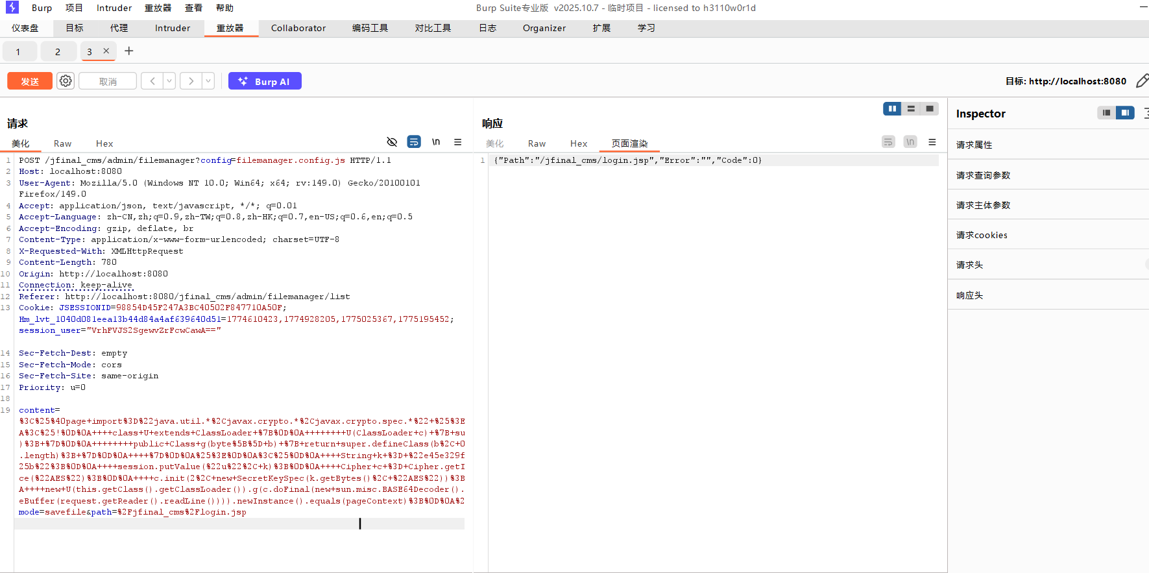Toggle word wrap icon in request panel
The width and height of the screenshot is (1149, 573).
tap(414, 142)
